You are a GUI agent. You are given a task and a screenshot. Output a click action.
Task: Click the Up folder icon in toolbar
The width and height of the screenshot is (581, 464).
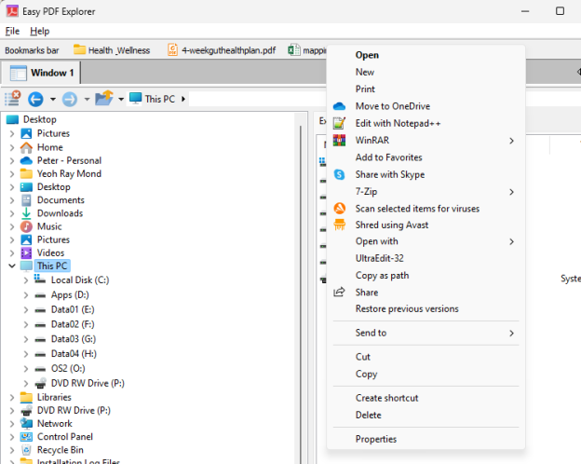coord(103,99)
